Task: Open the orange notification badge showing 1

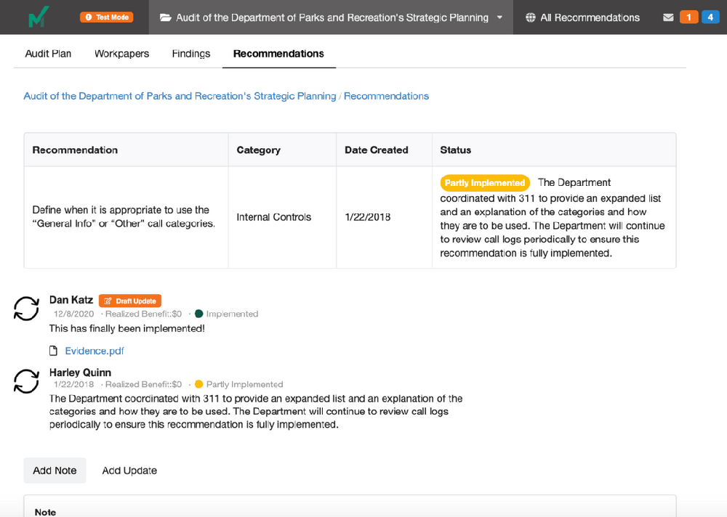Action: [688, 17]
